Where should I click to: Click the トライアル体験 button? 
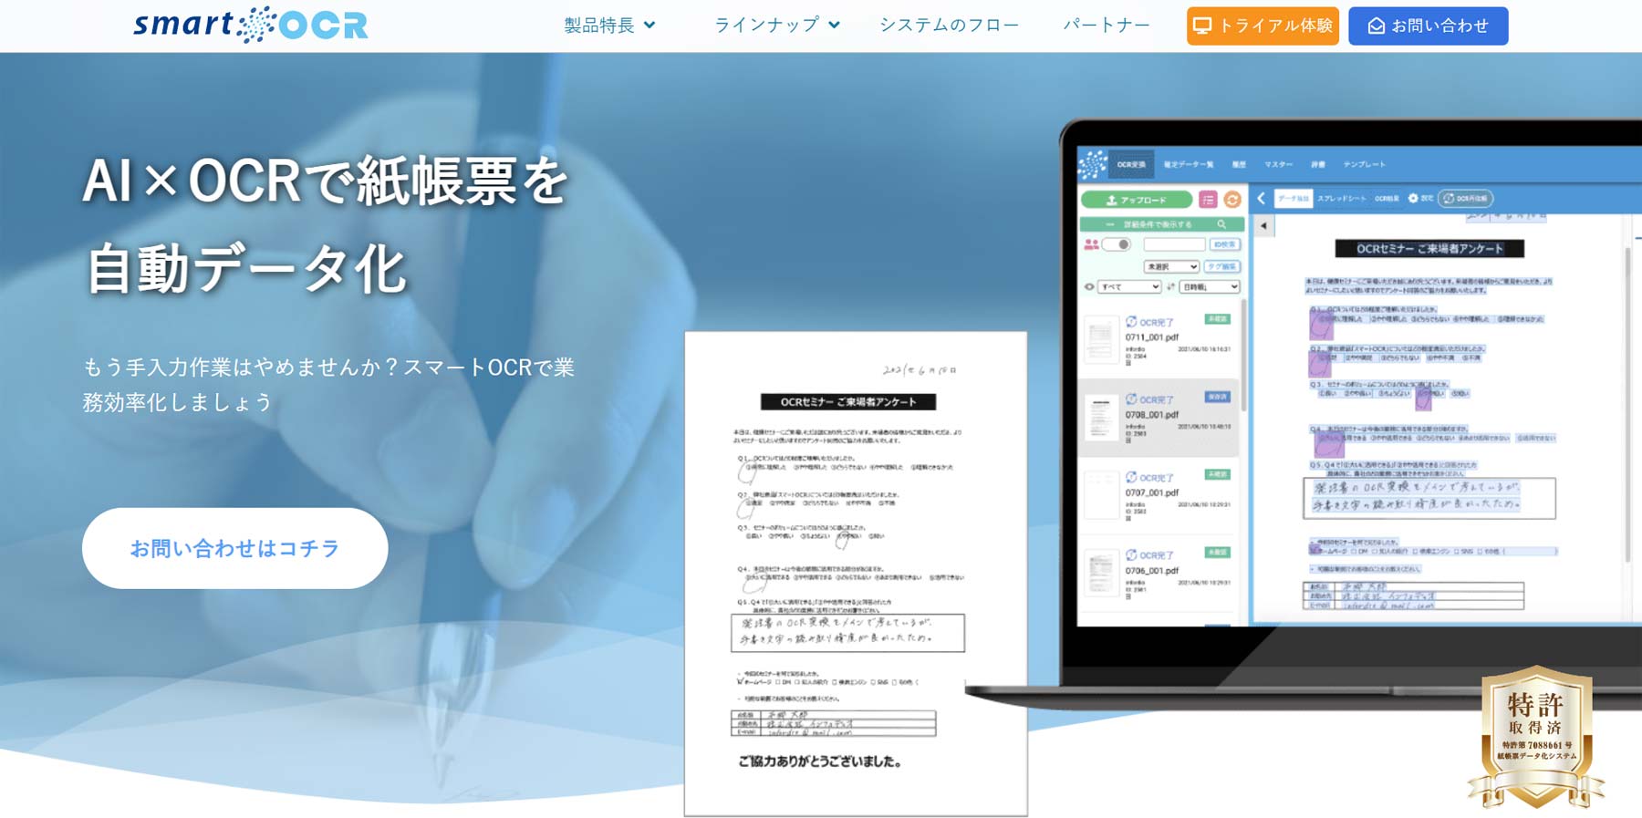pyautogui.click(x=1263, y=26)
